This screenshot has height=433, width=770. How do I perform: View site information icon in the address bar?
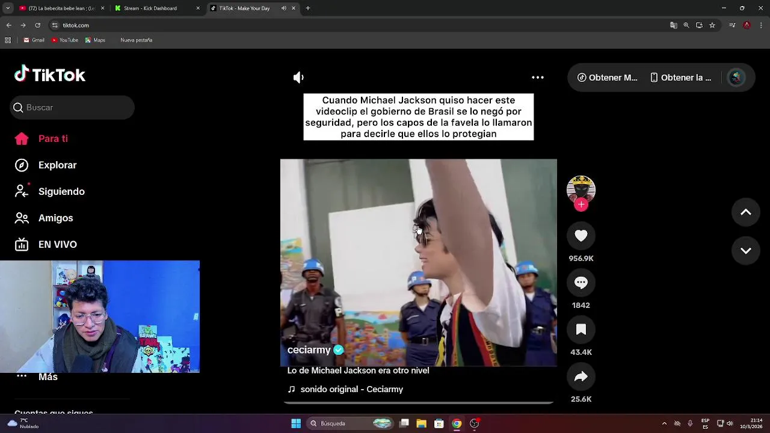coord(55,25)
